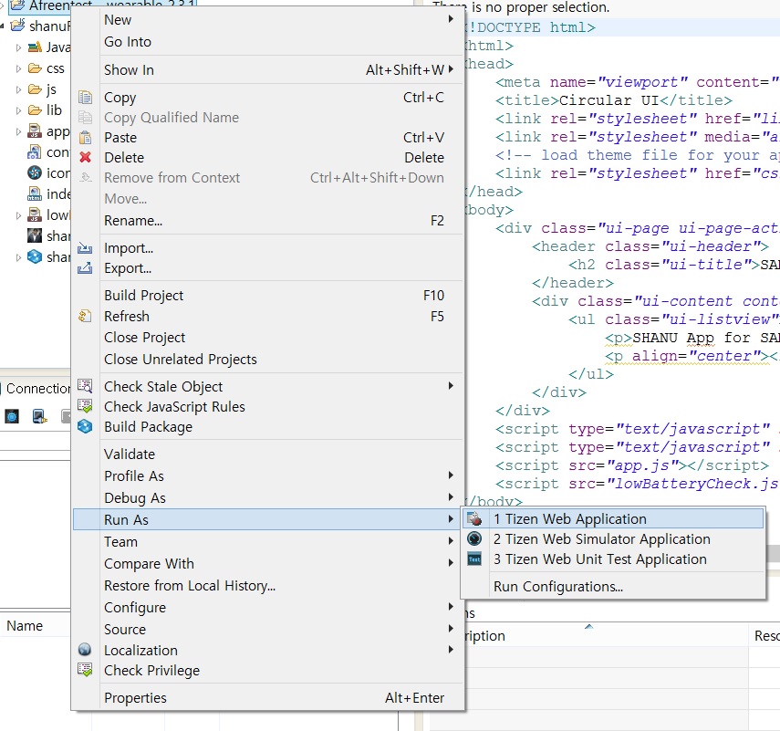Click the Check Privilege icon
Viewport: 780px width, 731px height.
(x=85, y=670)
